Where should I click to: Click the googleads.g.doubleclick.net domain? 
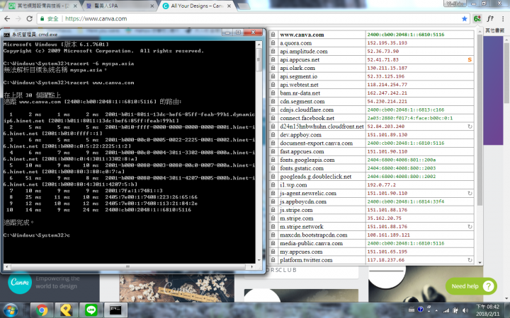pyautogui.click(x=315, y=177)
